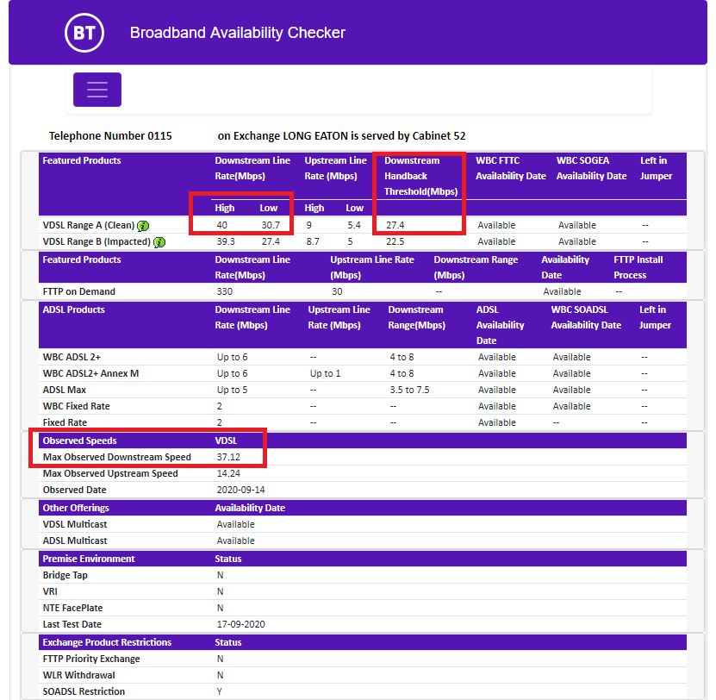Click the BT logo icon

84,32
